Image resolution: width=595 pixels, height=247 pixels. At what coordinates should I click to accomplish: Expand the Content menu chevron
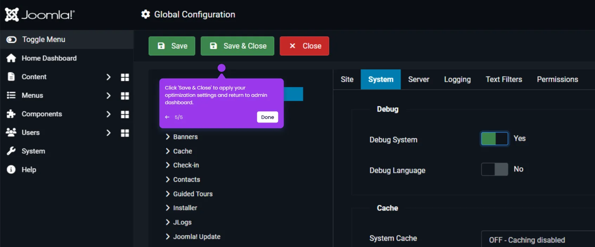108,77
